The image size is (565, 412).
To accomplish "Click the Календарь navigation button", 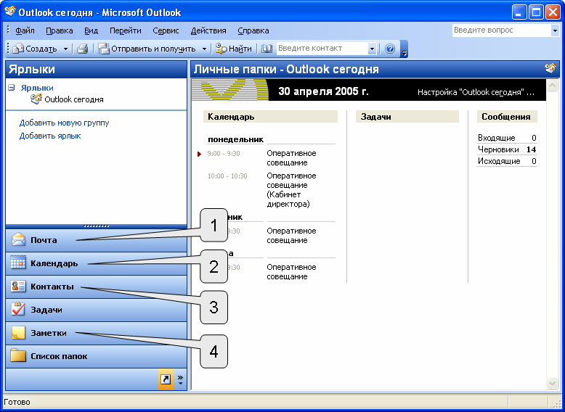I will pos(96,263).
